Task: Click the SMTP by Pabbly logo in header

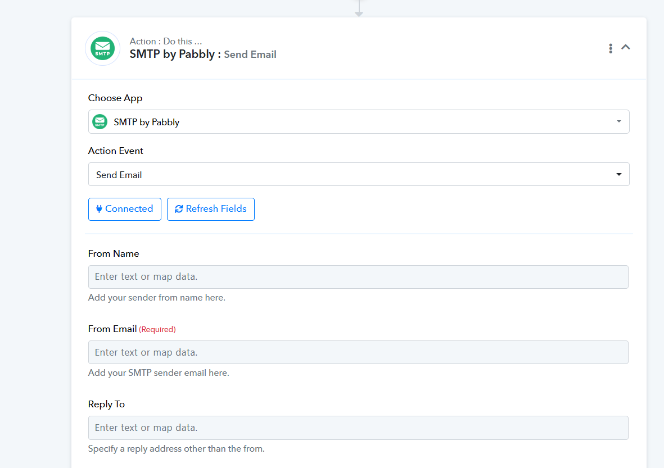Action: [x=102, y=48]
